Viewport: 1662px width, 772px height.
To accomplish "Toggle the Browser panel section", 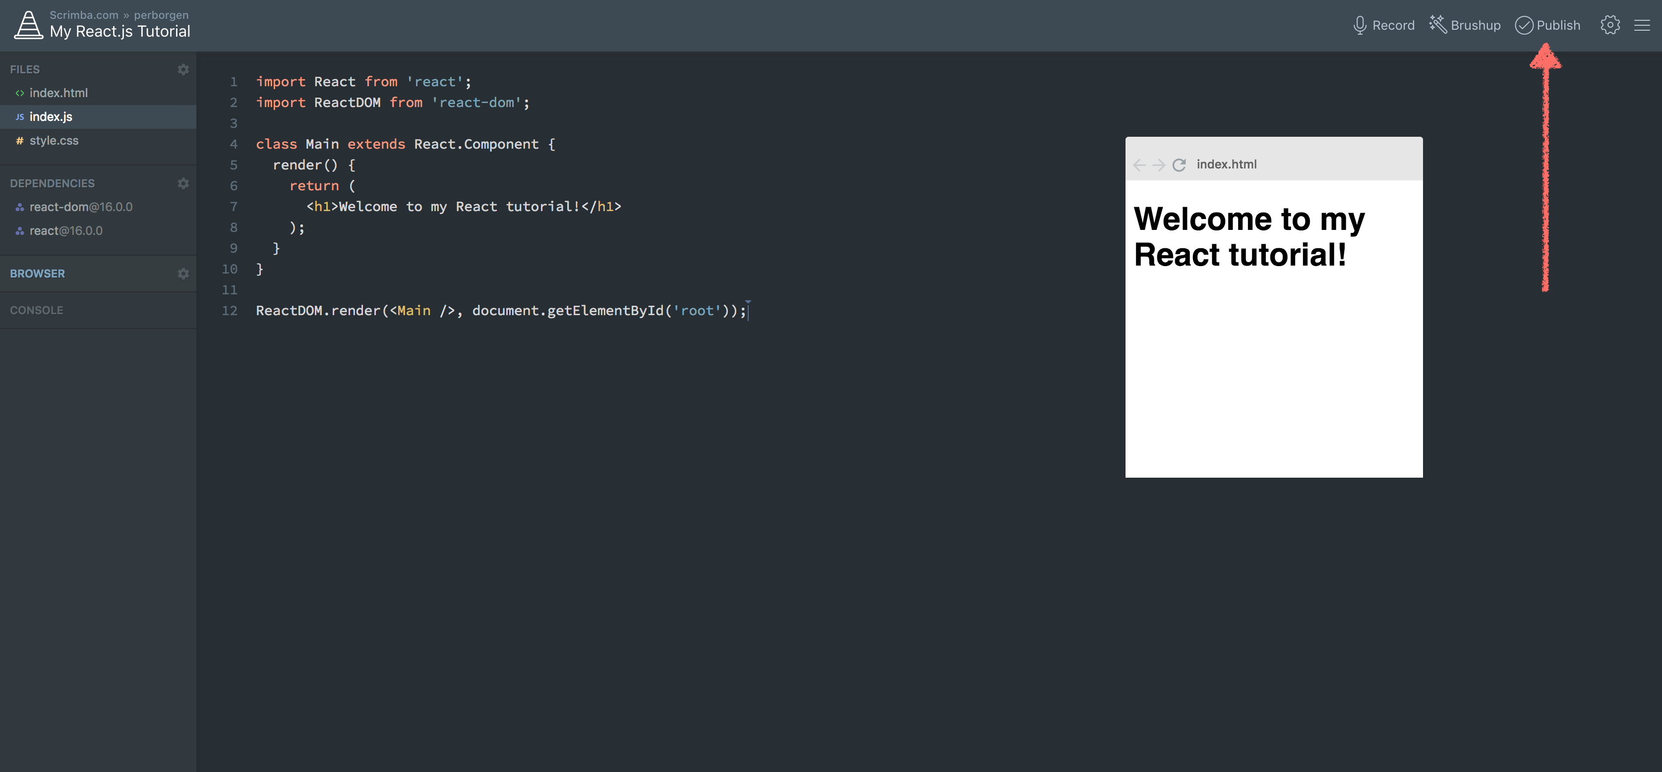I will 37,274.
